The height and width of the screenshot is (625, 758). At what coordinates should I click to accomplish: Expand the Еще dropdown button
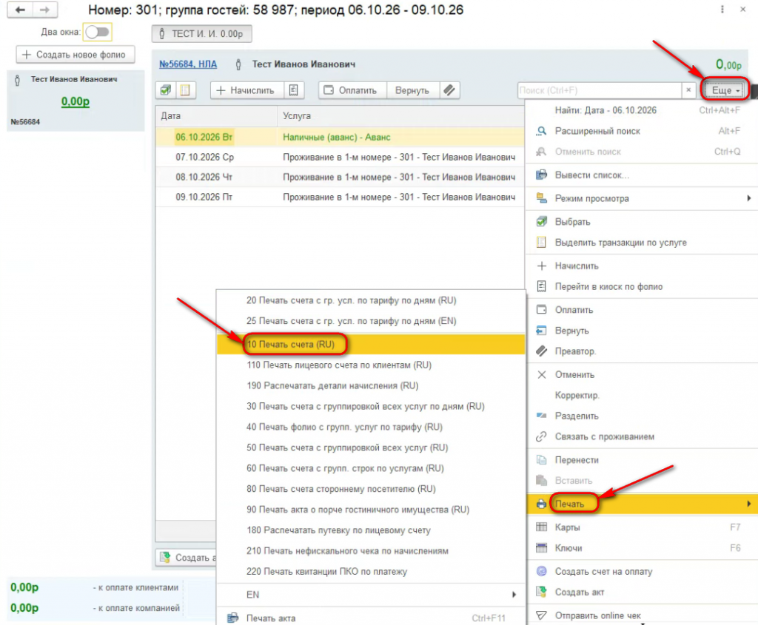click(725, 90)
